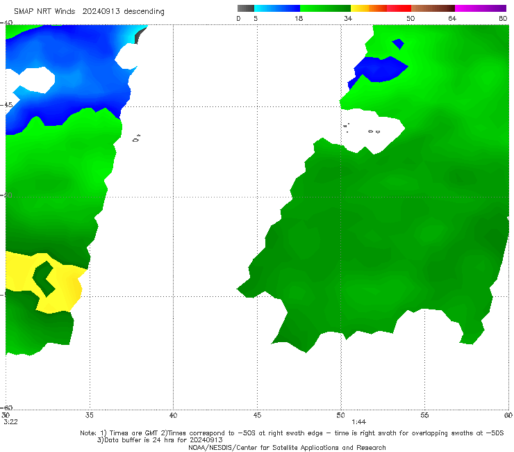Click the gray 0-5 segment of color bar
Viewport: 514px width, 452px height.
[245, 8]
